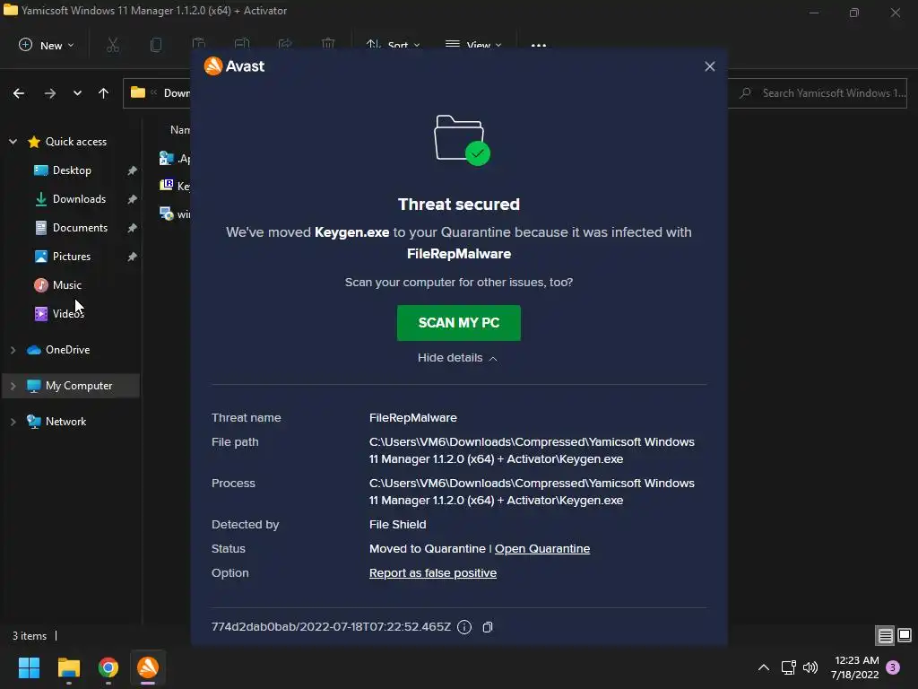Click the Copy icon in Explorer toolbar
The height and width of the screenshot is (689, 918).
pyautogui.click(x=156, y=45)
